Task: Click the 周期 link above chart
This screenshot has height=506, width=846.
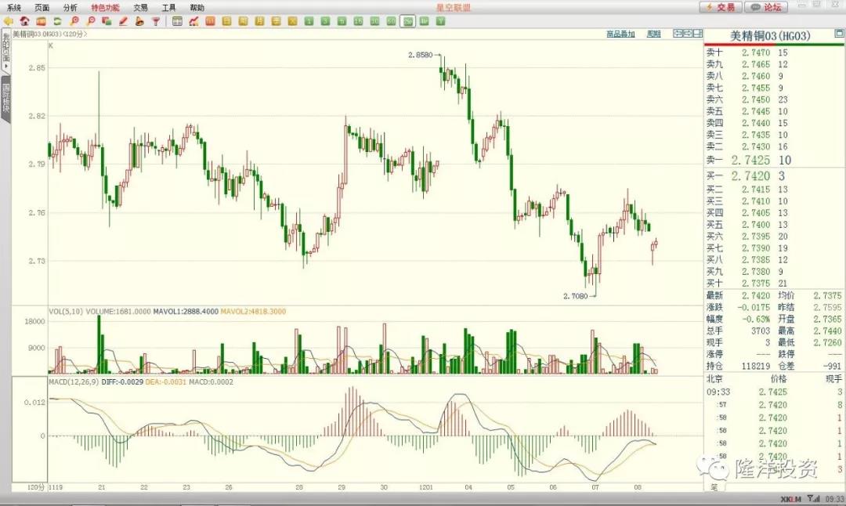Action: tap(654, 34)
